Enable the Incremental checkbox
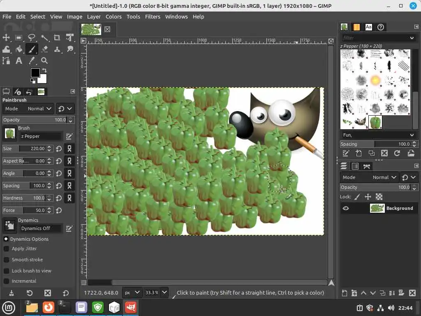421x316 pixels. click(6, 281)
